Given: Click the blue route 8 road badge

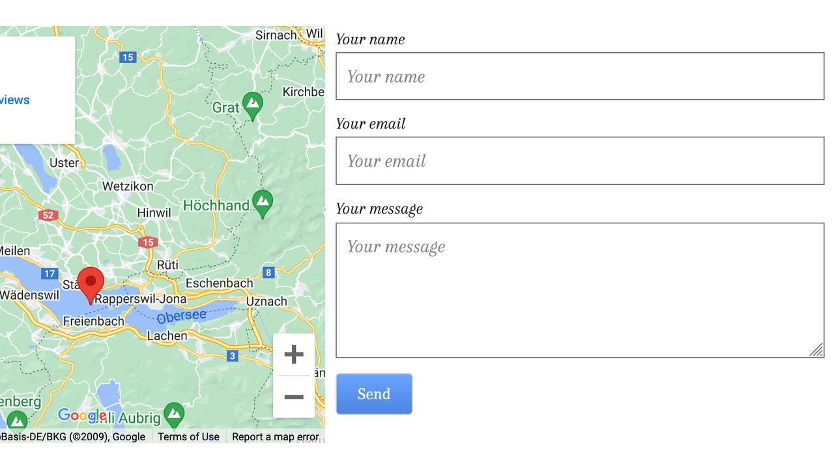Looking at the screenshot, I should pyautogui.click(x=268, y=272).
